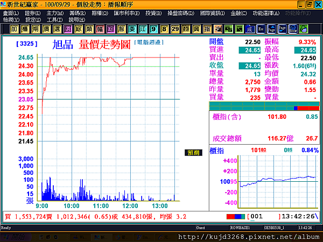This screenshot has width=323, height=242.
Task: Click the Page Down toolbar icon
Action: click(282, 29)
